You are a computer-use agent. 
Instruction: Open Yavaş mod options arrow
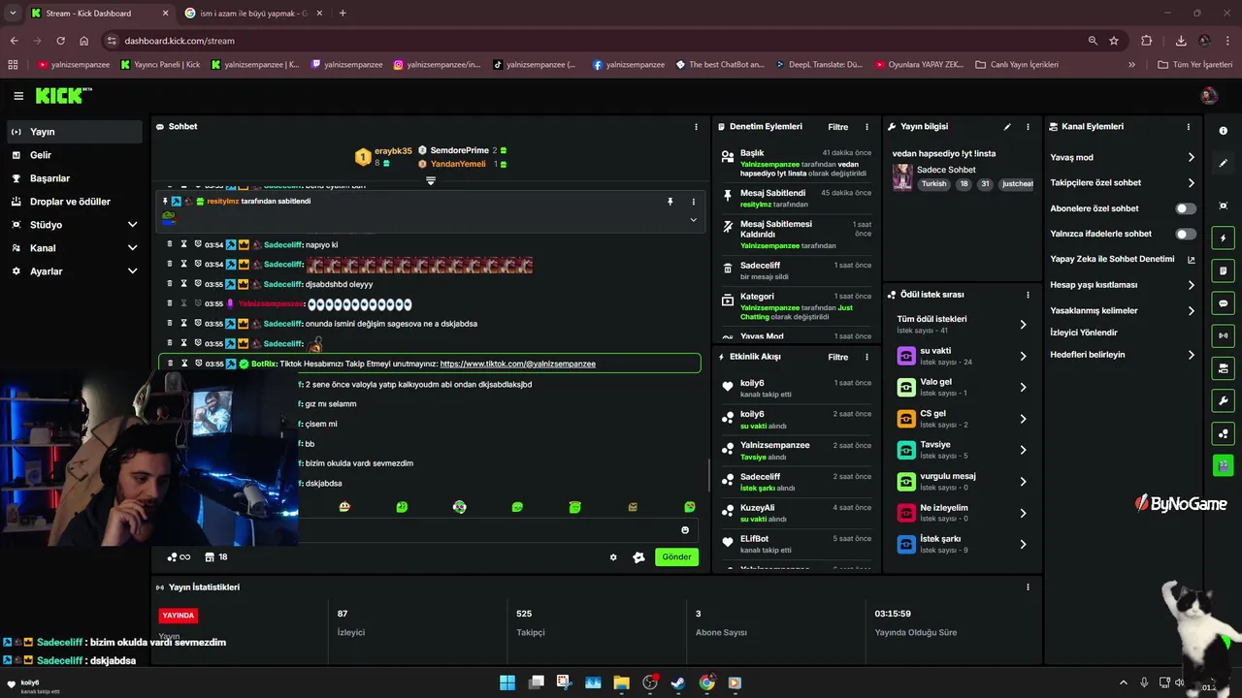pos(1191,157)
